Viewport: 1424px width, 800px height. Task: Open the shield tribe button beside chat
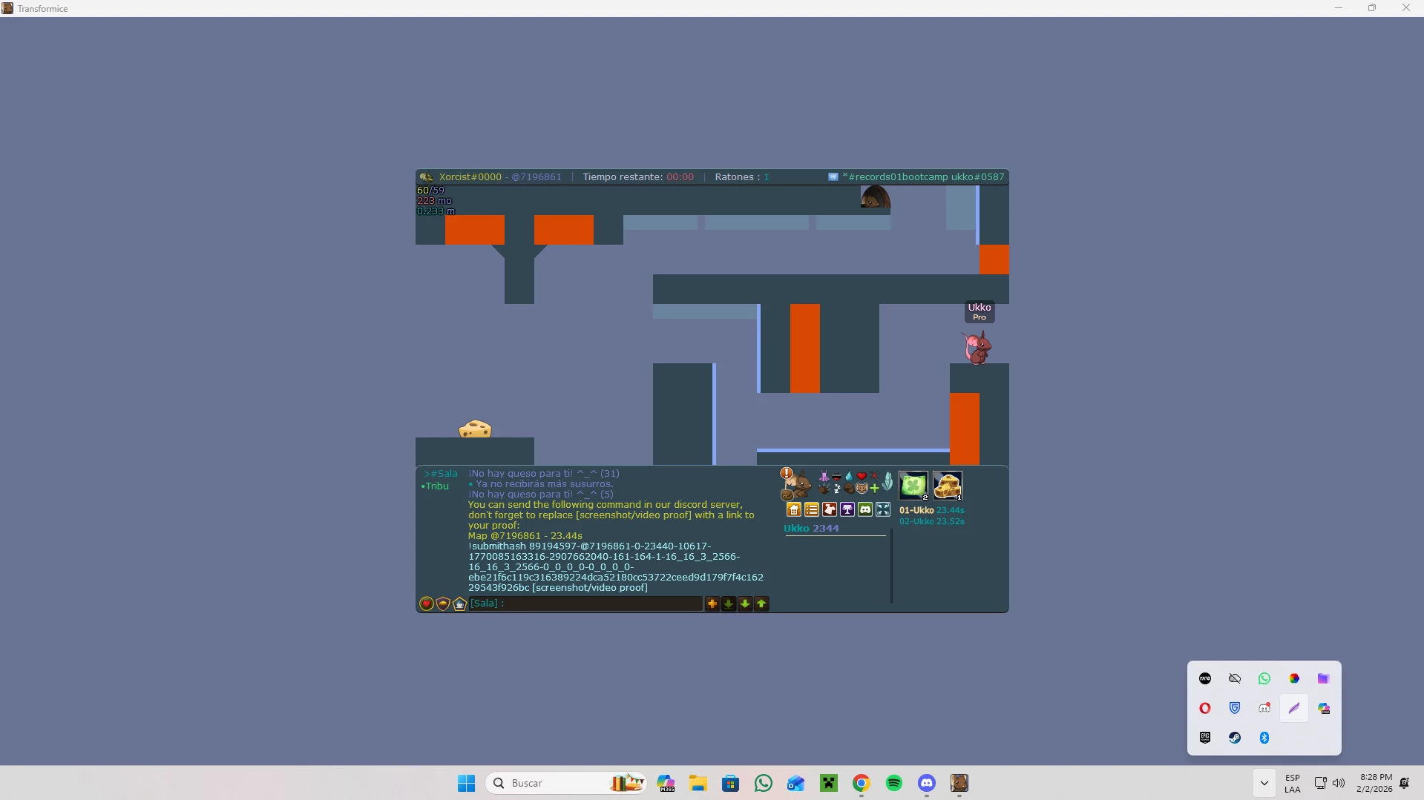coord(443,604)
